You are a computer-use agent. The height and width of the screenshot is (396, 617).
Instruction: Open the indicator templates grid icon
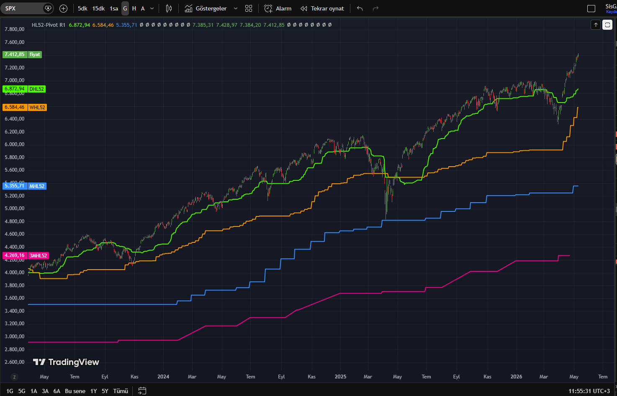pos(249,8)
